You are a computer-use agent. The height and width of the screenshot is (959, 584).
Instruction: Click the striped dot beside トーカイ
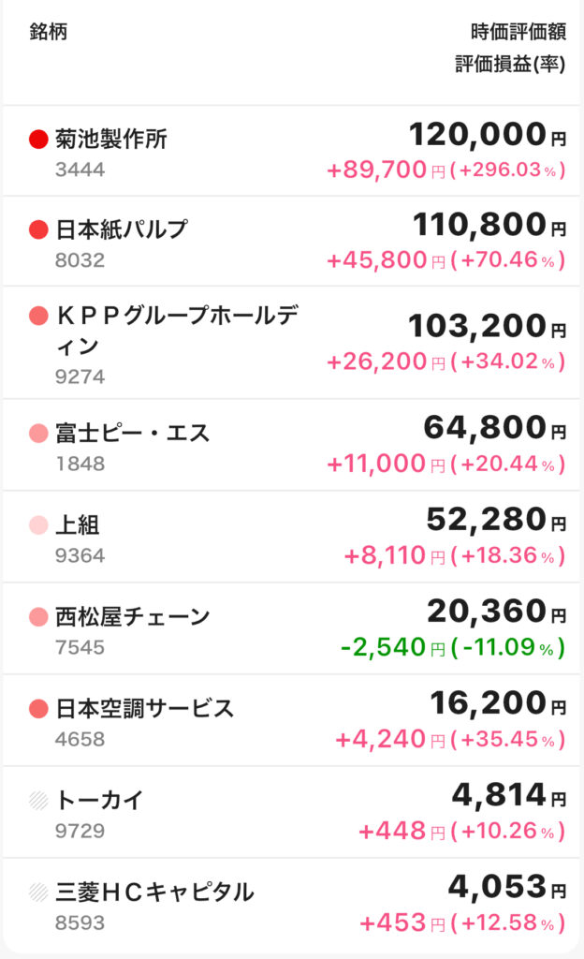[38, 800]
